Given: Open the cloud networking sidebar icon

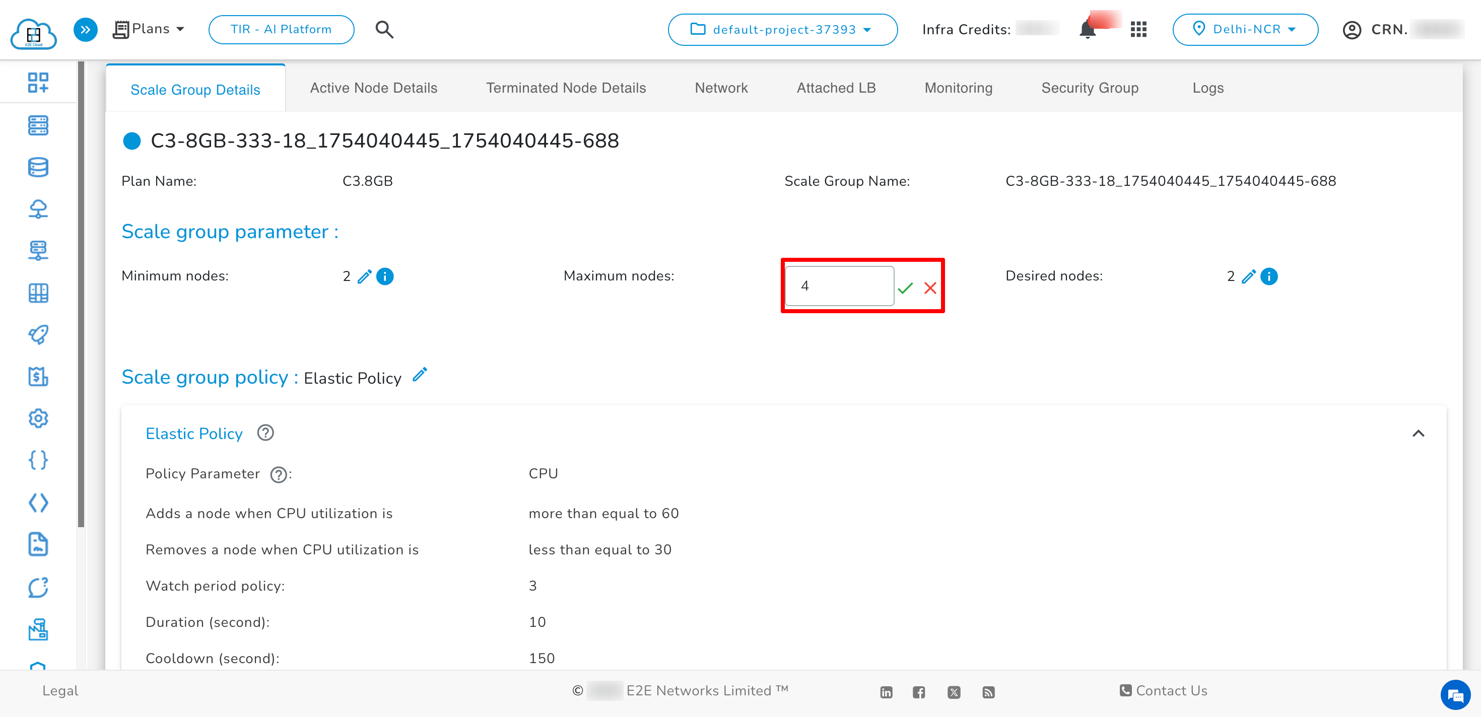Looking at the screenshot, I should point(38,209).
